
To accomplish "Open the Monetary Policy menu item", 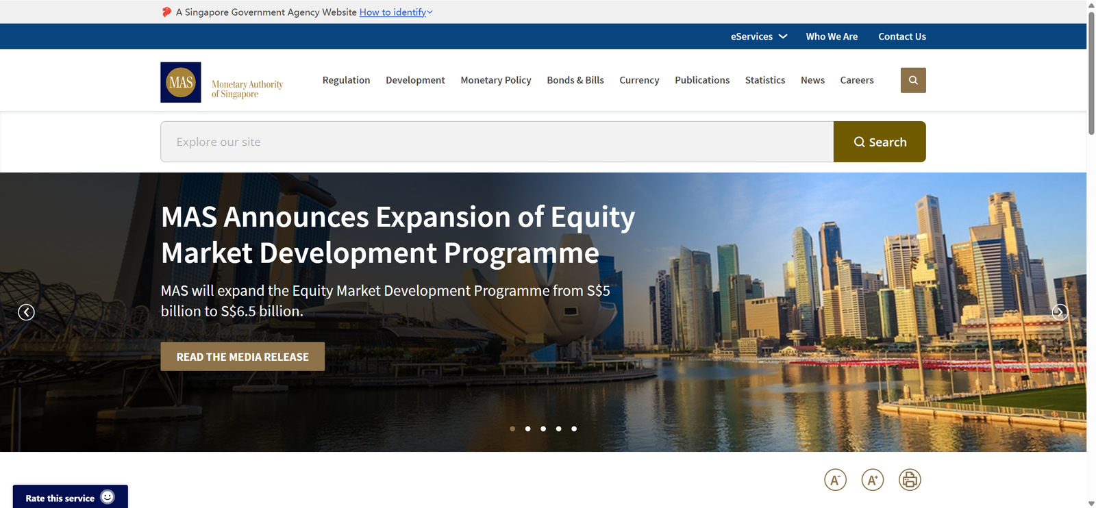I will [495, 80].
